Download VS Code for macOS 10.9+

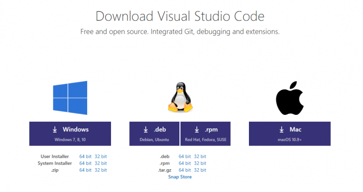(x=289, y=134)
